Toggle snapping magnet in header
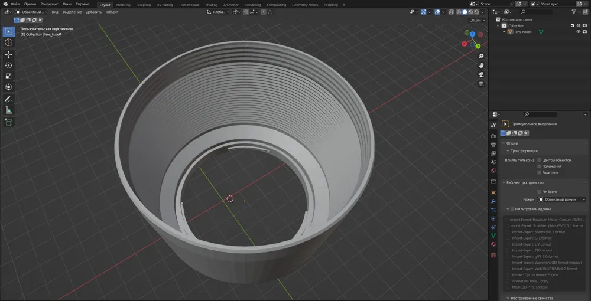The height and width of the screenshot is (301, 591). [246, 12]
